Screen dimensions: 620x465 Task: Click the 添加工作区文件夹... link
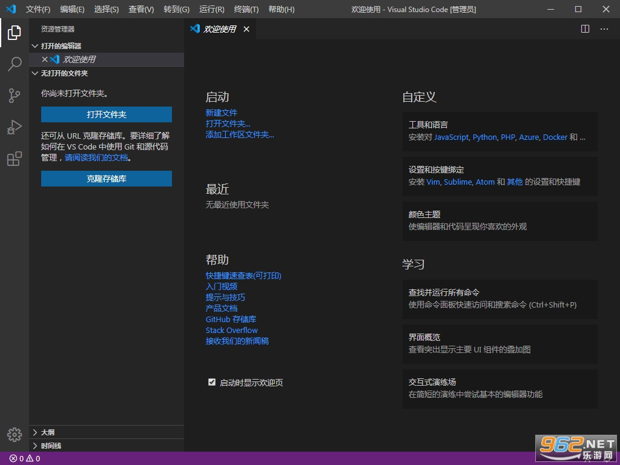click(240, 134)
